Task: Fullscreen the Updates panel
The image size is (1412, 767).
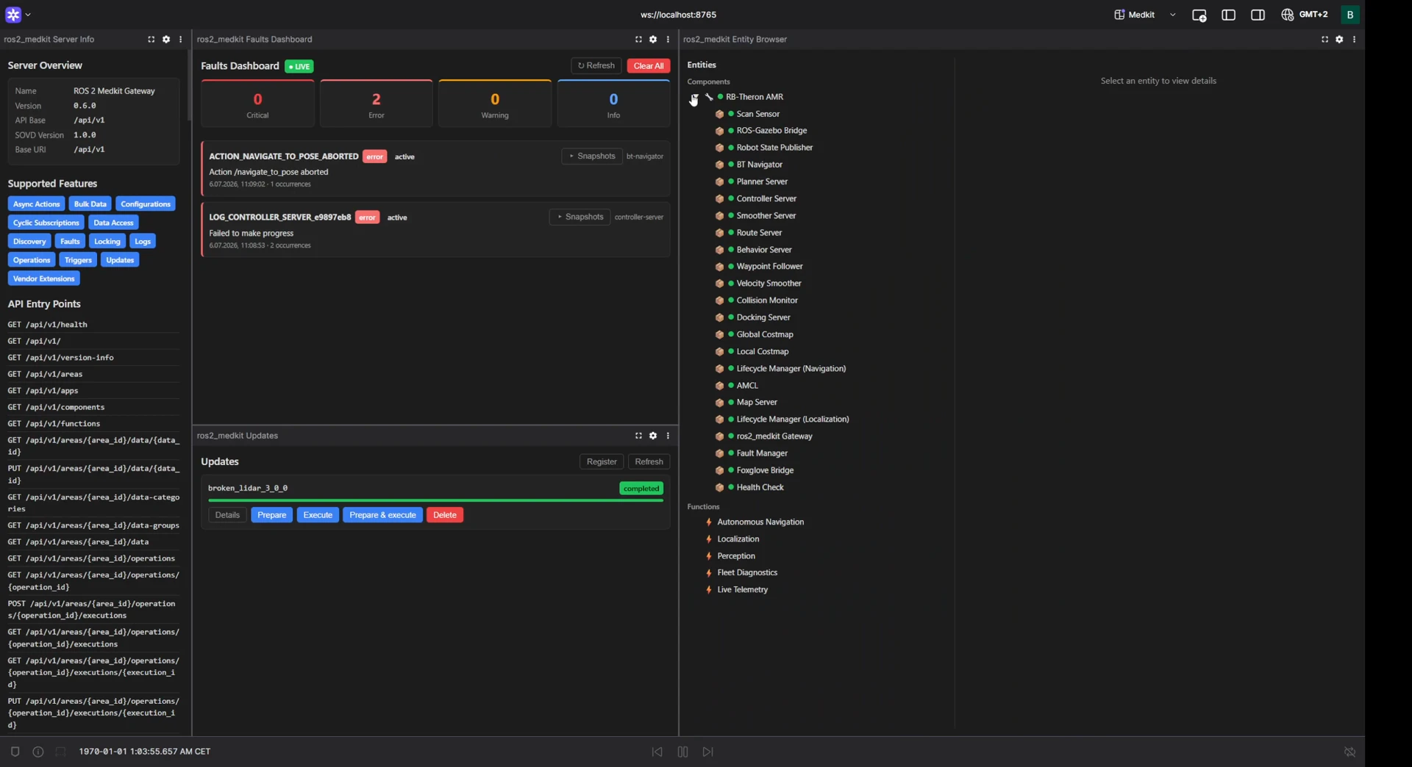Action: click(638, 436)
